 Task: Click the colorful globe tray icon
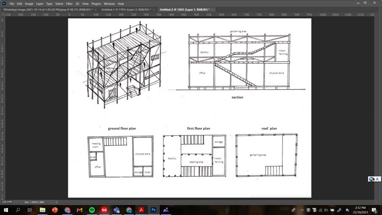pos(347,210)
